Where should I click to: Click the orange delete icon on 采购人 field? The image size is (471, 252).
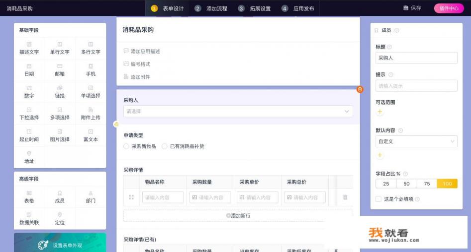coord(360,89)
